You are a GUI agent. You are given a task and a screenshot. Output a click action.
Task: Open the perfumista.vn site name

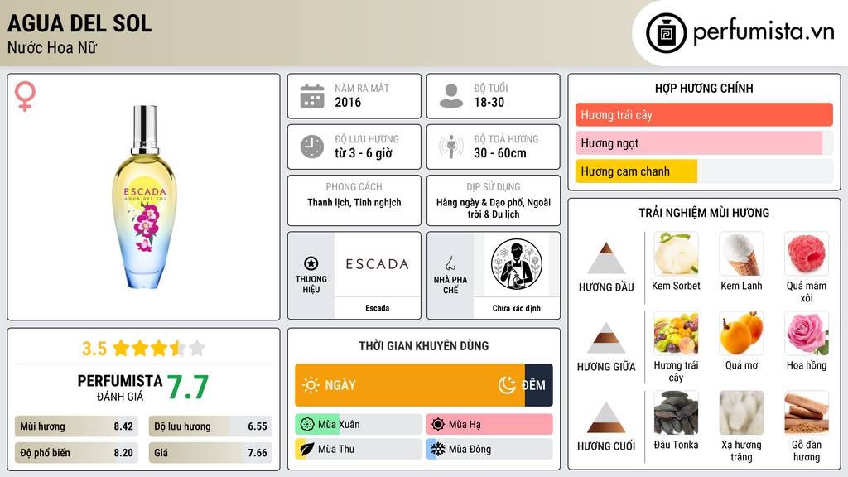(x=764, y=31)
